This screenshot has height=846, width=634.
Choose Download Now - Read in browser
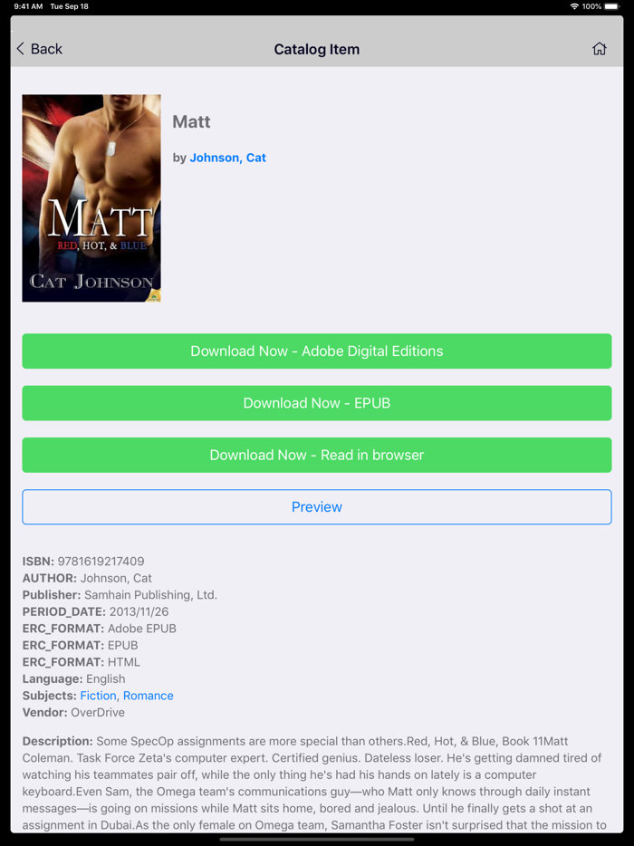point(317,455)
